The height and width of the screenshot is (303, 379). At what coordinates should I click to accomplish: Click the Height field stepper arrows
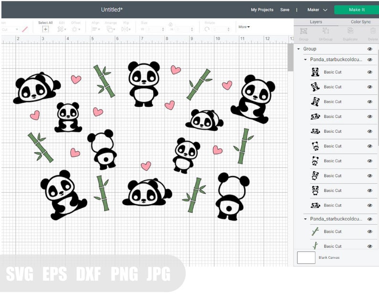192,30
